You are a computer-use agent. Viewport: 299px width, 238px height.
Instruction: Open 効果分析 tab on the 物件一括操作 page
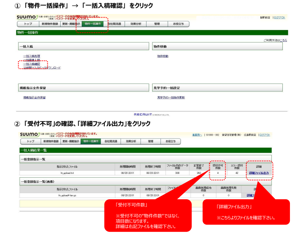(135, 24)
